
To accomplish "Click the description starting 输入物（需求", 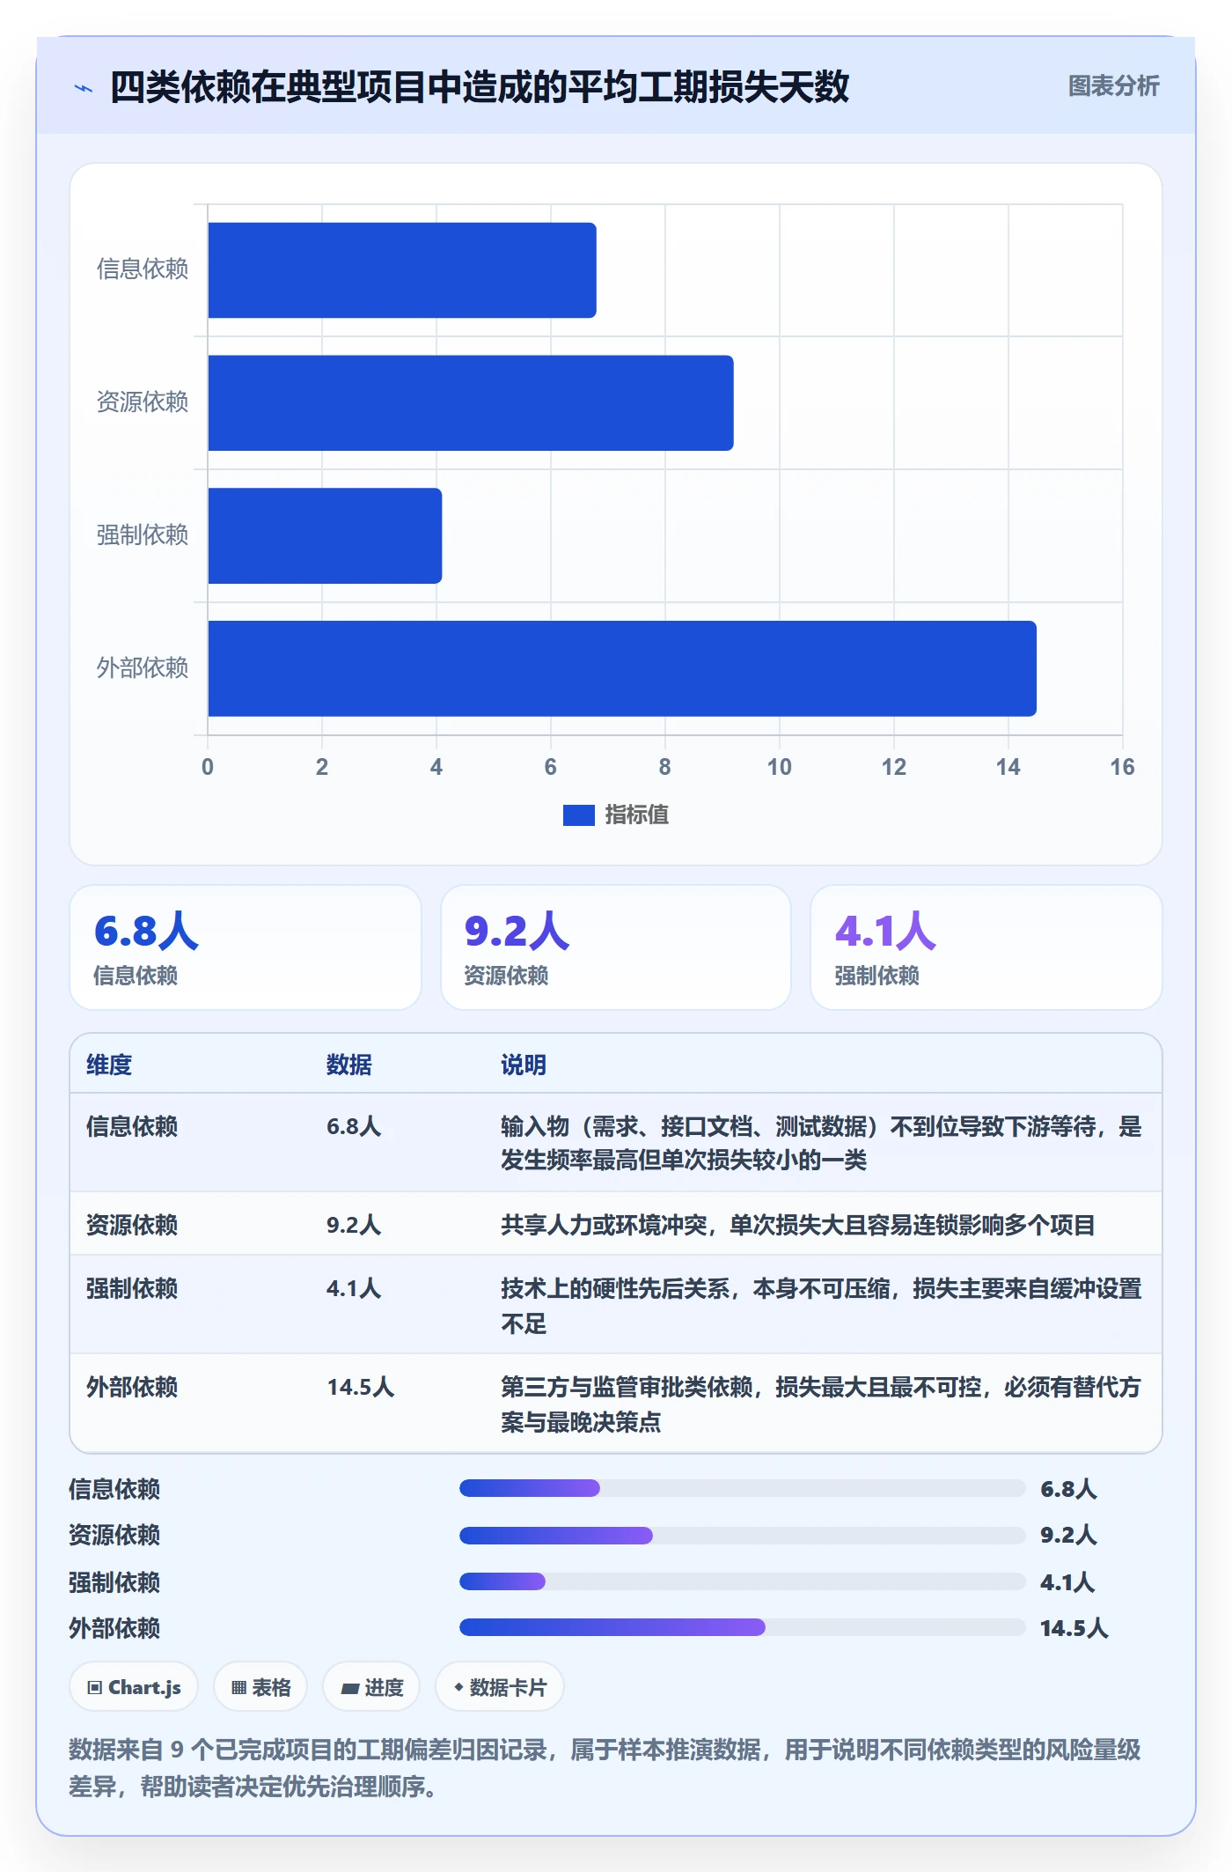I will [x=821, y=1143].
